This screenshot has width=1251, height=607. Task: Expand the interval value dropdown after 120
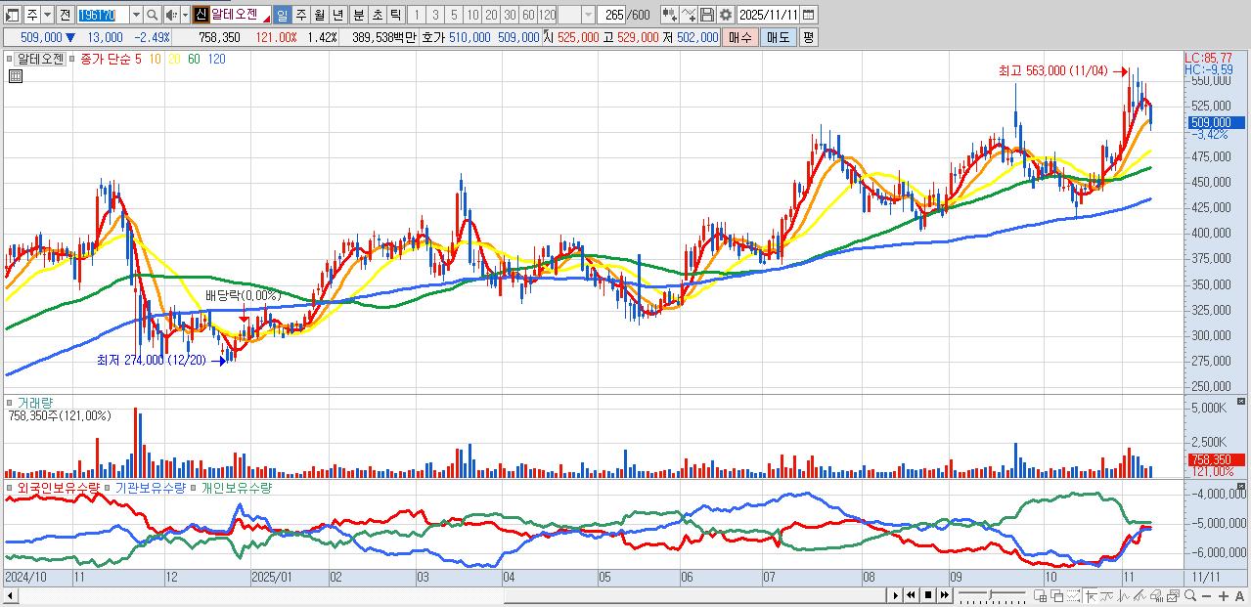(x=588, y=15)
